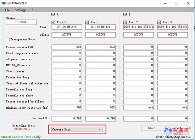195x140 pixels.
Task: Click the Capture Data combo box
Action: coord(77,130)
